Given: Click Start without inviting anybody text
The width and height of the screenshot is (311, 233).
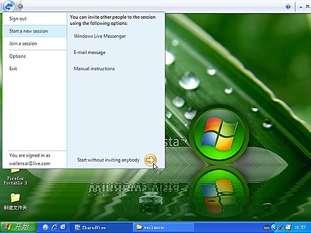Looking at the screenshot, I should (108, 160).
